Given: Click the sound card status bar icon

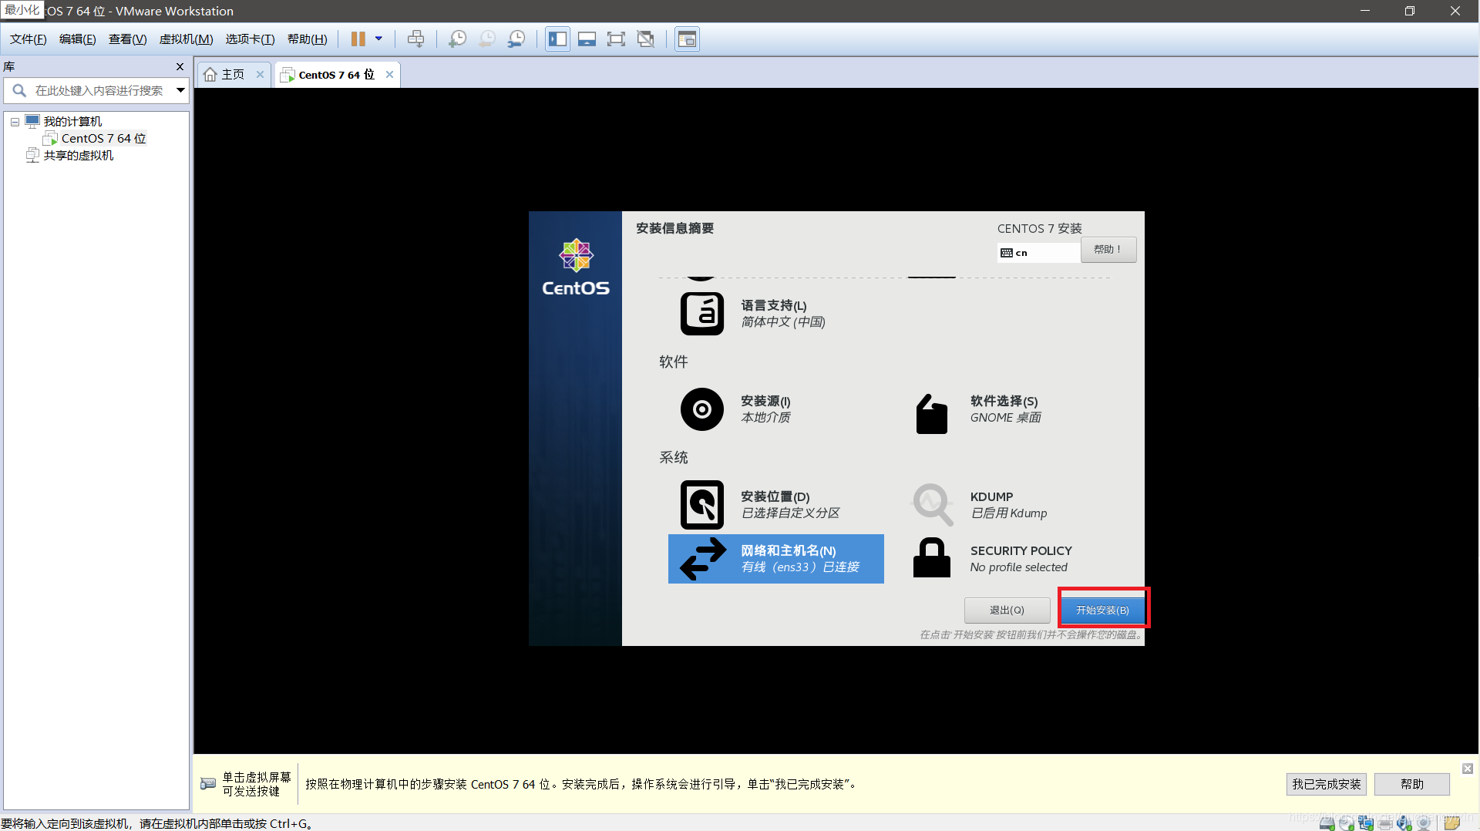Looking at the screenshot, I should tap(1404, 823).
